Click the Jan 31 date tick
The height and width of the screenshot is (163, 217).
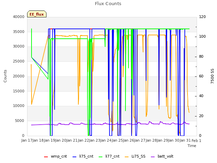pos(185,140)
